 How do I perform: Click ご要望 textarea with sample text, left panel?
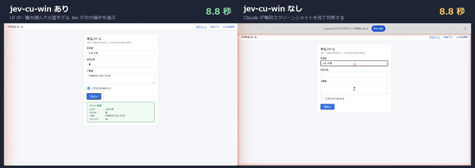click(120, 78)
